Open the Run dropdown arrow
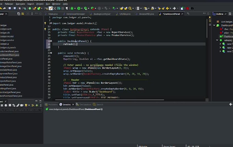The height and width of the screenshot is (147, 233). tap(82, 9)
